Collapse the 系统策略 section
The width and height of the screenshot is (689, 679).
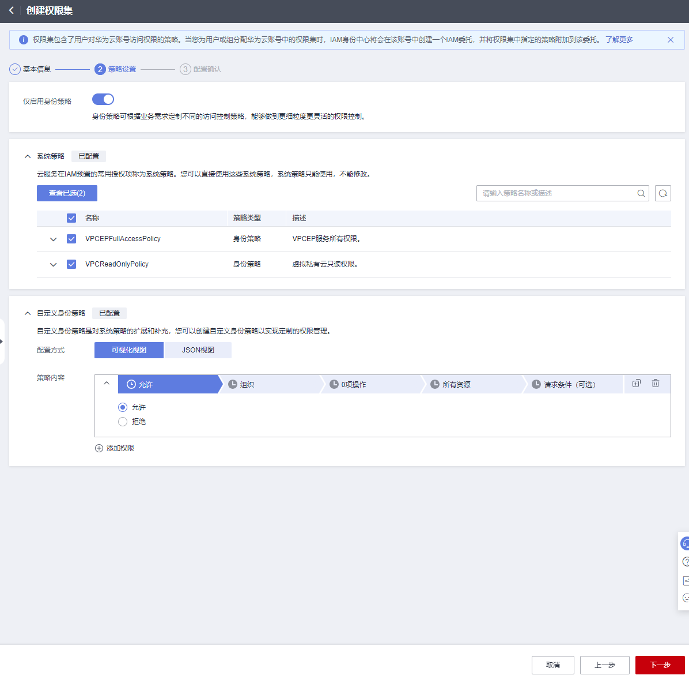pyautogui.click(x=28, y=156)
